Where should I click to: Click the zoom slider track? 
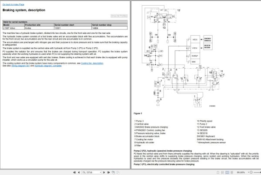[257, 172]
